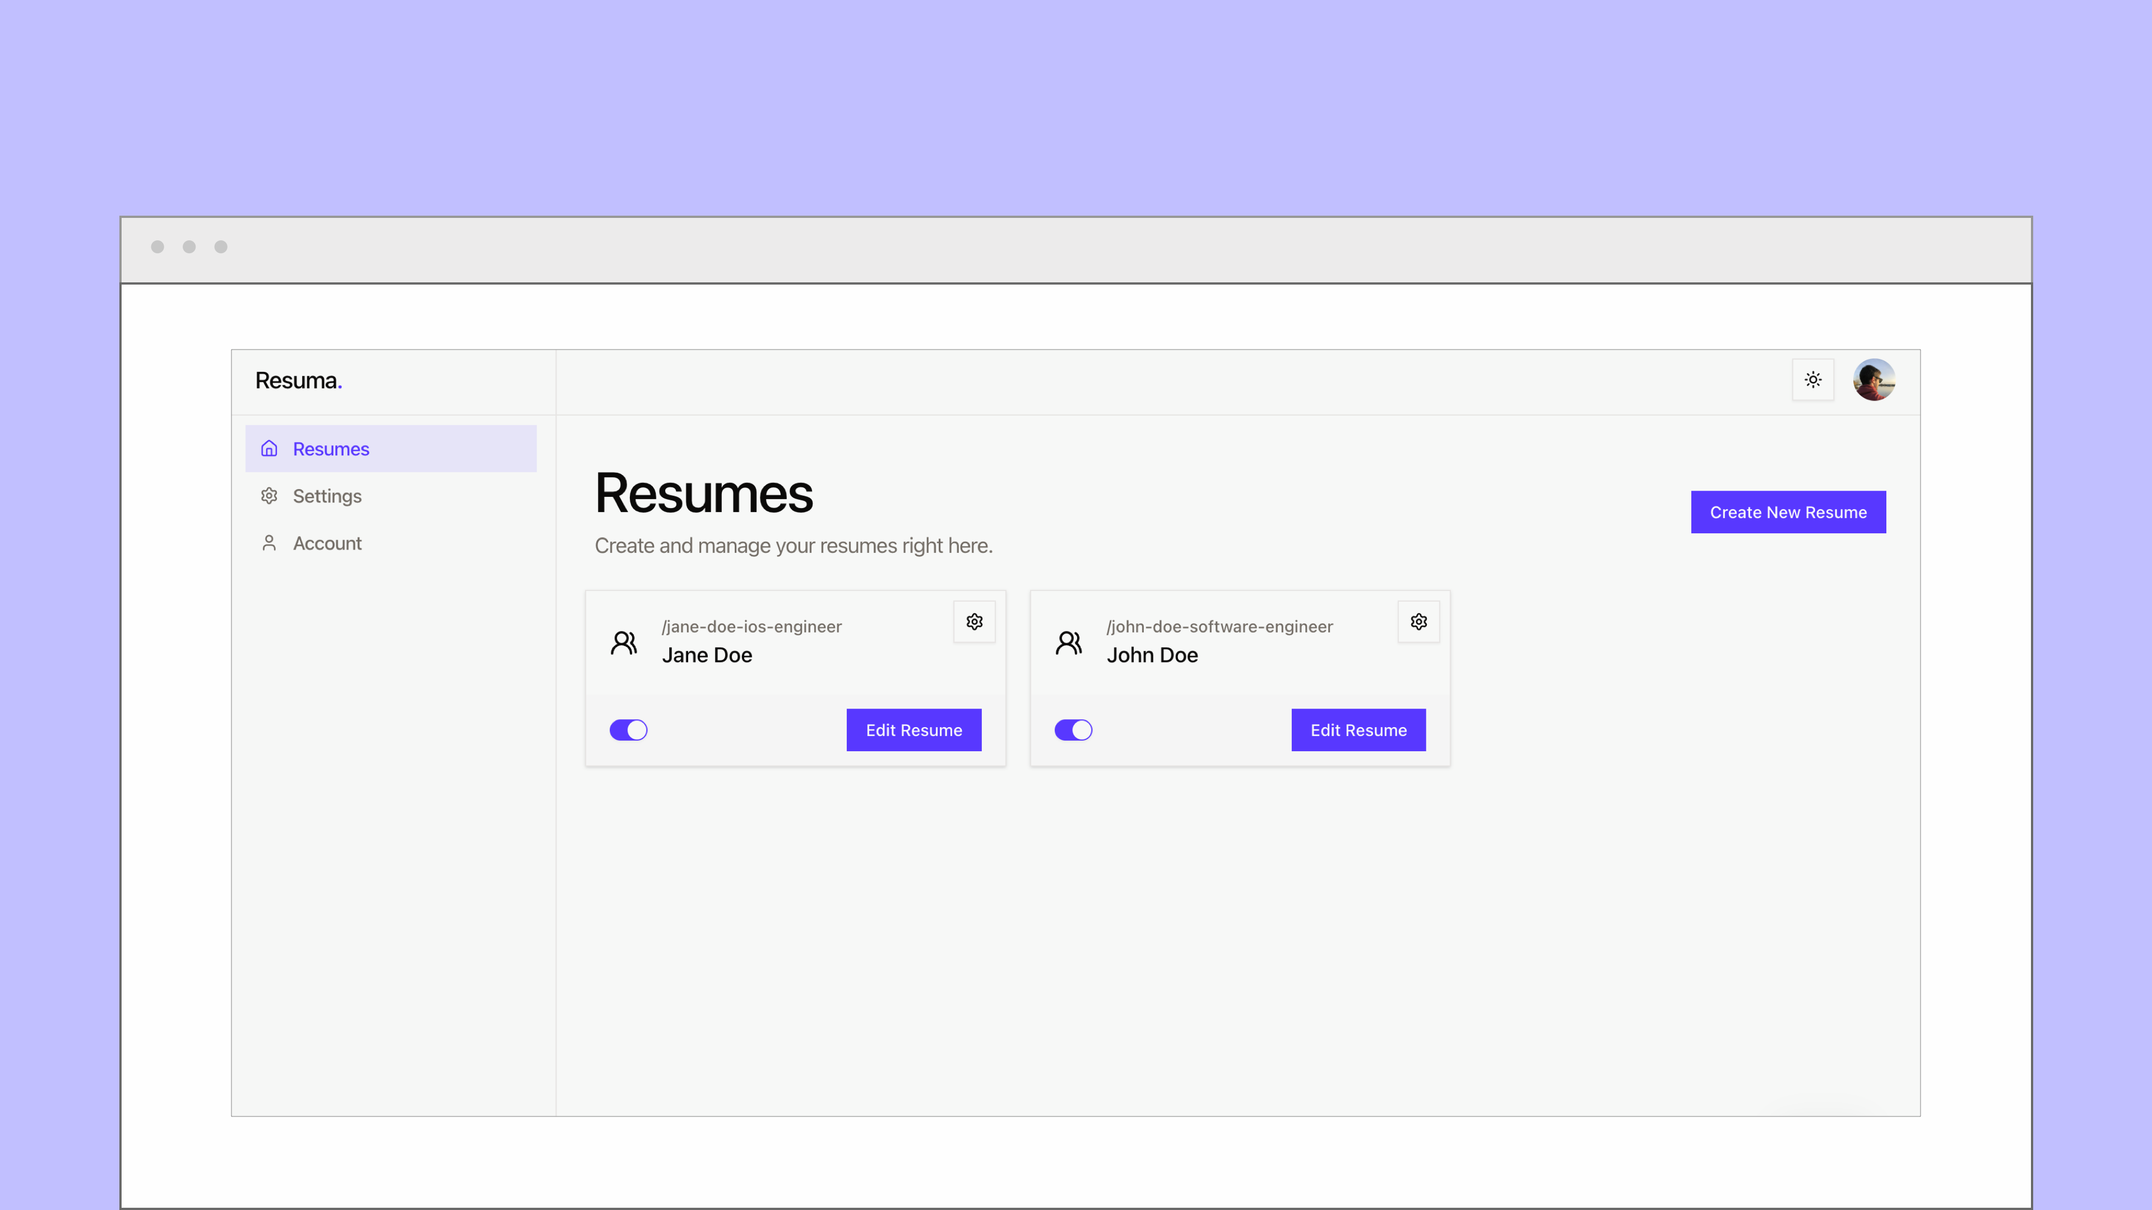The image size is (2152, 1210).
Task: Open Jane Doe resume settings gear
Action: tap(974, 621)
